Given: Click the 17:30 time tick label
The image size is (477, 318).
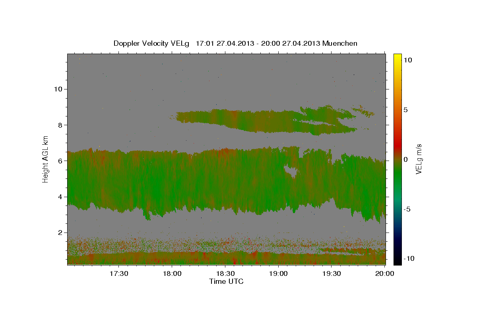Looking at the screenshot, I should tap(118, 273).
